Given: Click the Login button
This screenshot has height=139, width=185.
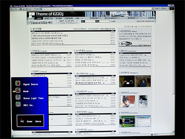Looking at the screenshot, I should coord(113,21).
